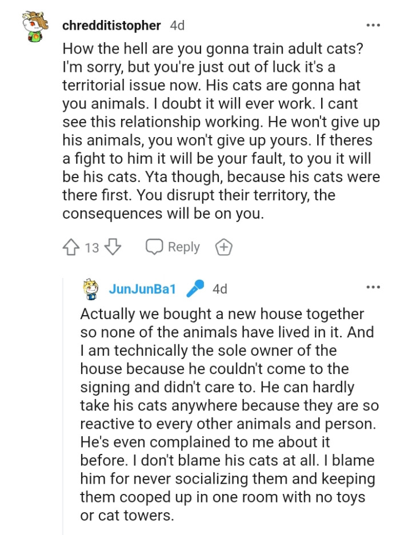Open chredditistopher's profile via the username

pos(112,25)
